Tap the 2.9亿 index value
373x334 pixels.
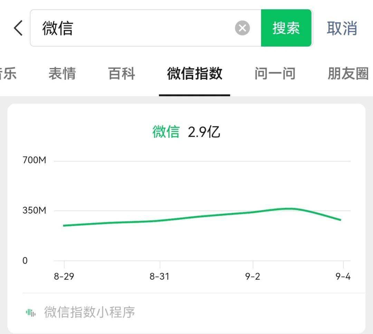pos(204,132)
